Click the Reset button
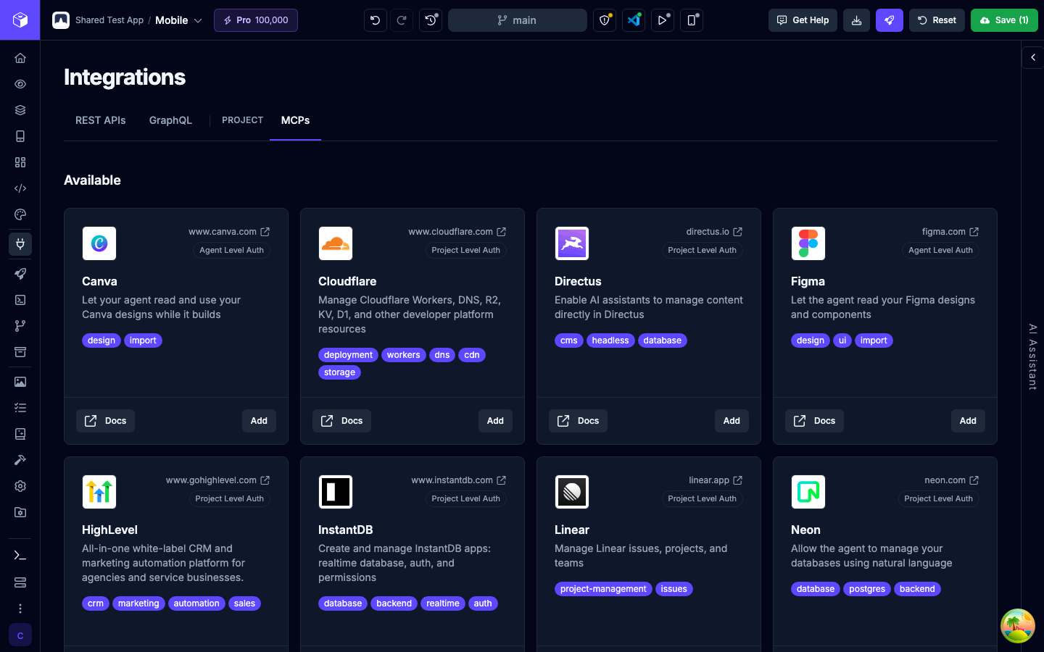Screen dimensions: 1044x652 (x=937, y=20)
